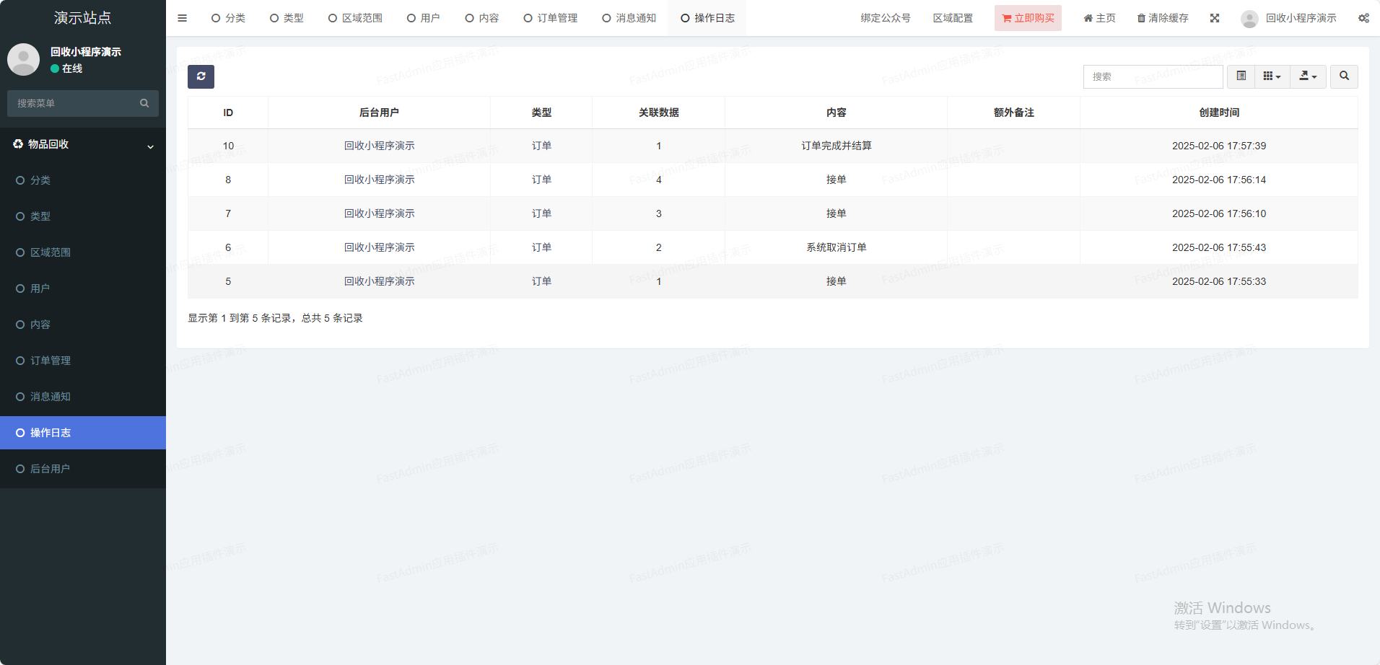Click the user avatar in sidebar
Screen dimensions: 1380x665
23,59
